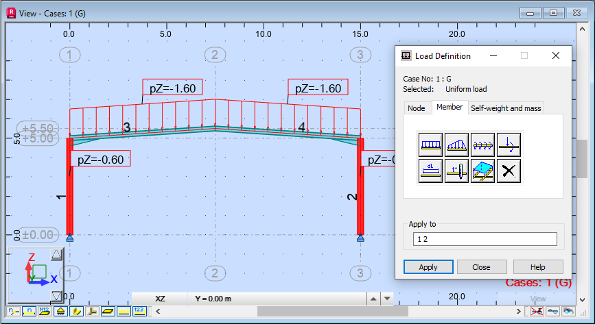Click the delete load icon
The height and width of the screenshot is (324, 595).
(509, 171)
